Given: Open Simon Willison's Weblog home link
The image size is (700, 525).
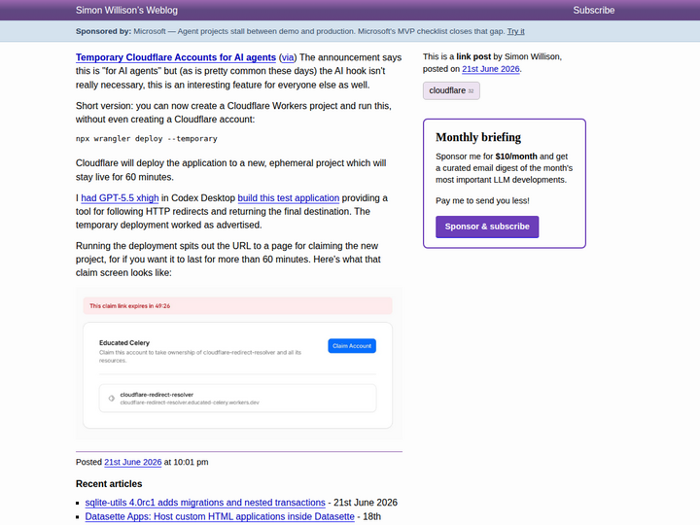Looking at the screenshot, I should [126, 11].
